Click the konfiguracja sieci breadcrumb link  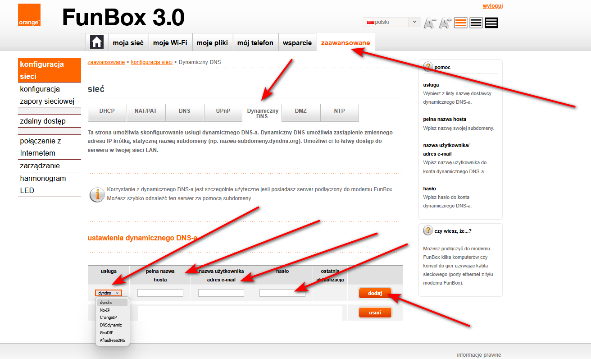point(152,62)
